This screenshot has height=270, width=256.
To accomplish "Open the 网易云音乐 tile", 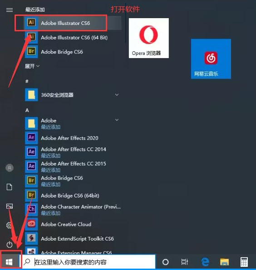I will tap(211, 59).
